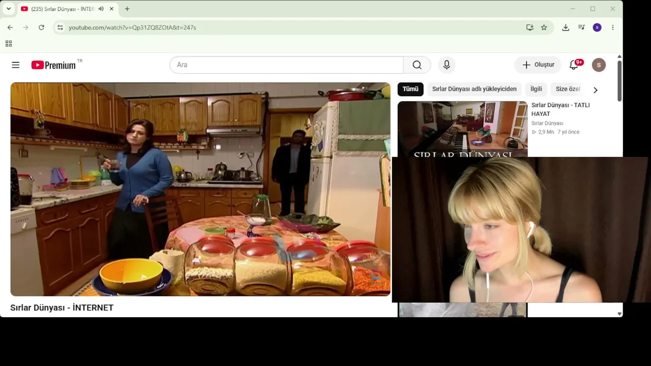Select the Sırlar Dünyası adlı yükleyiciden chip
Viewport: 651px width, 366px height.
[x=475, y=89]
